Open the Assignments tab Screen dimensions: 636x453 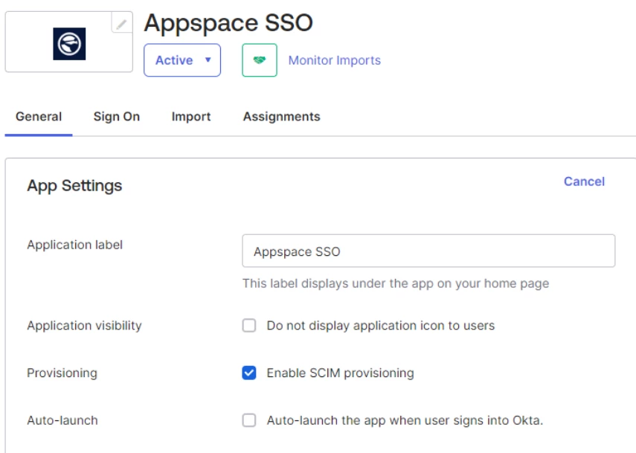281,117
